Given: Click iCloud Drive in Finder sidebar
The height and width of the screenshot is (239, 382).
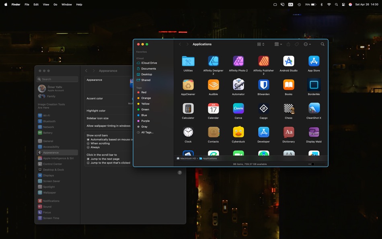Looking at the screenshot, I should pyautogui.click(x=149, y=63).
